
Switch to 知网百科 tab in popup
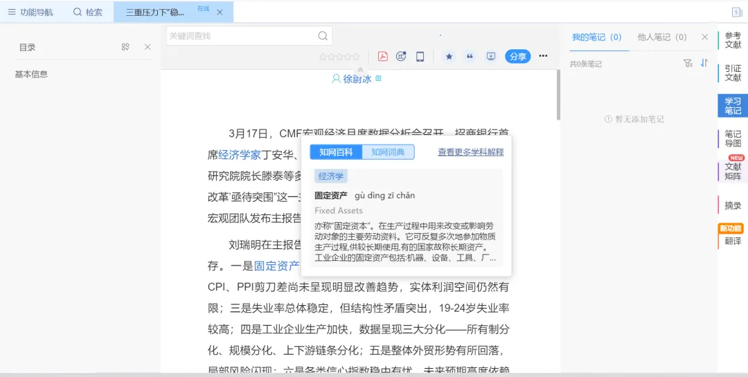tap(337, 152)
